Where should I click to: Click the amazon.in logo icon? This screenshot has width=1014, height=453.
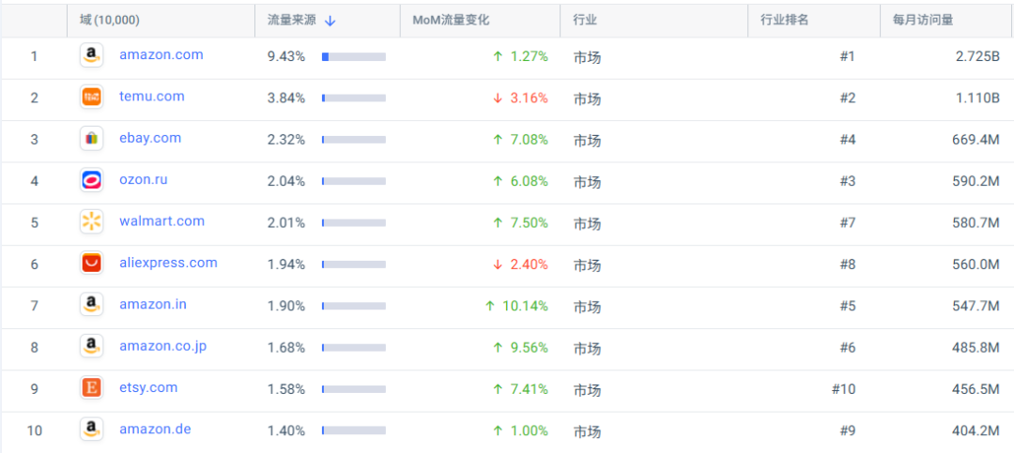coord(91,305)
